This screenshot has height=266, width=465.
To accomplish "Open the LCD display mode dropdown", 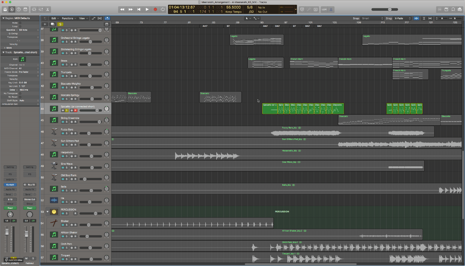I will click(296, 10).
